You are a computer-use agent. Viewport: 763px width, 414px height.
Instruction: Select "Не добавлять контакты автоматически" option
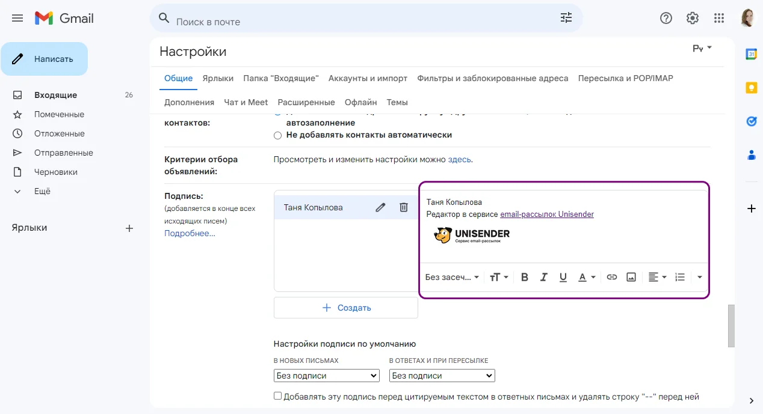(277, 135)
